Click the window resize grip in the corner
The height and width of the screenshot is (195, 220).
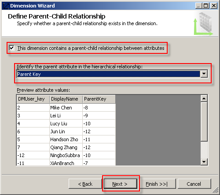215,190
